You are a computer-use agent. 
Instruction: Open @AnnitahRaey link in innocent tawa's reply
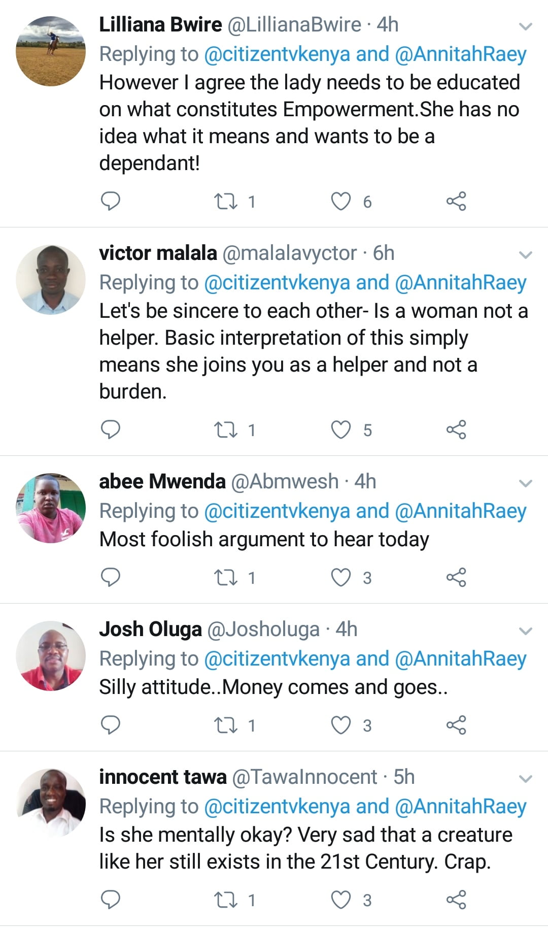pos(460,806)
